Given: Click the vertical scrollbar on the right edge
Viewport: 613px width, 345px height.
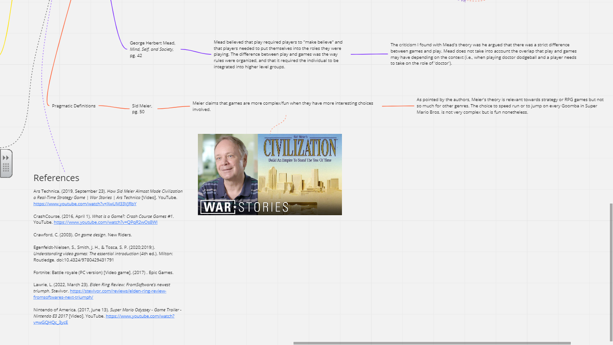Looking at the screenshot, I should click(610, 272).
